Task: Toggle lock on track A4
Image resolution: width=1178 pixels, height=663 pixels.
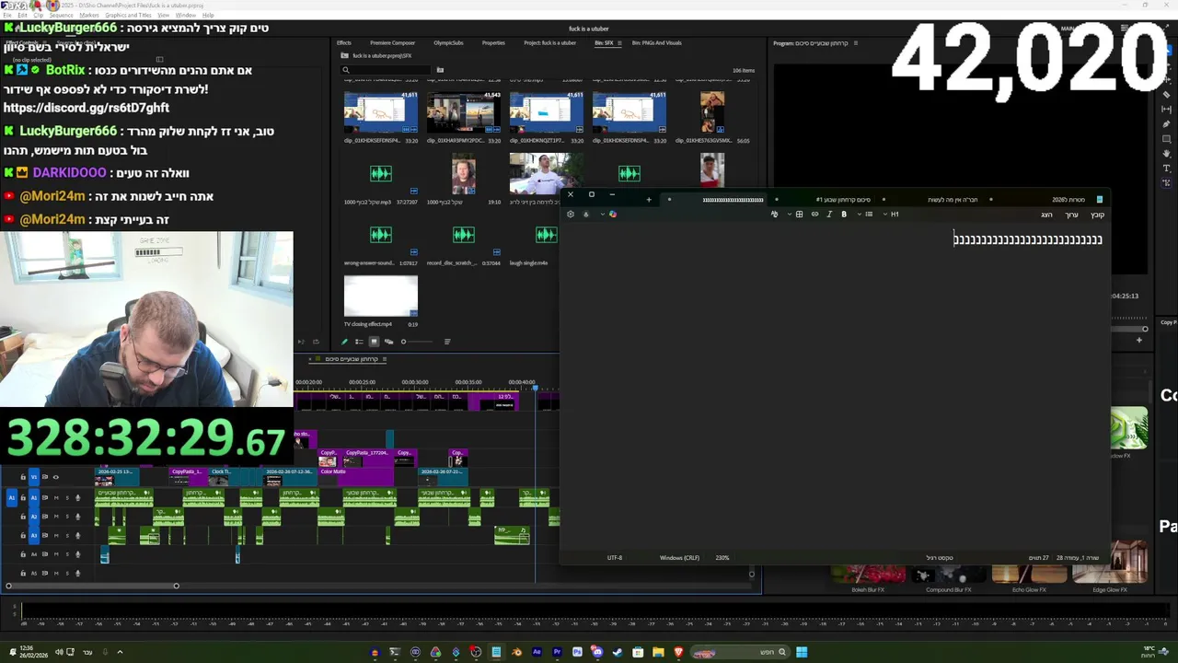Action: click(23, 554)
